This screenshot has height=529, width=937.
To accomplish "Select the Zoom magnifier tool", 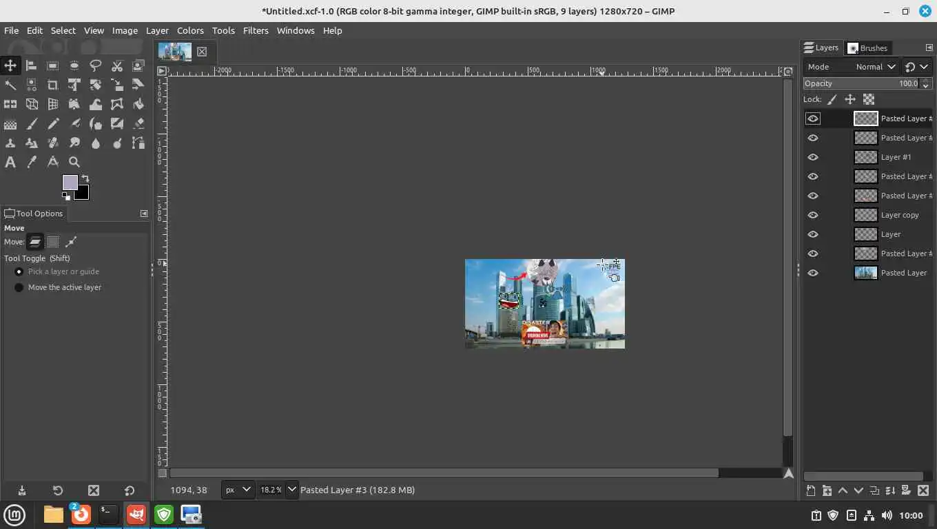I will [74, 162].
